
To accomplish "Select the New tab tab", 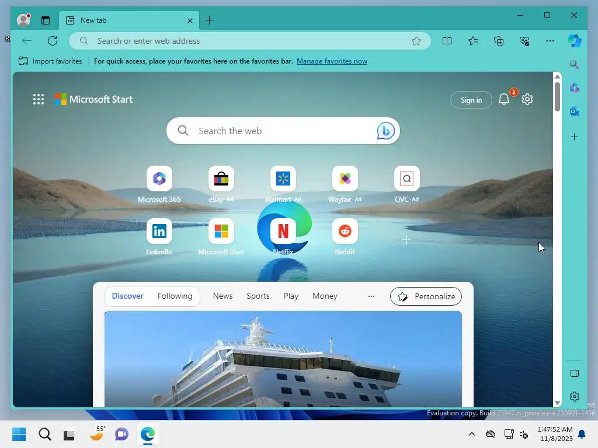I will point(129,20).
